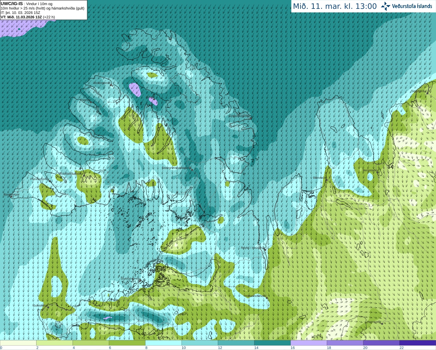Click the Flateyri station label

(85, 100)
